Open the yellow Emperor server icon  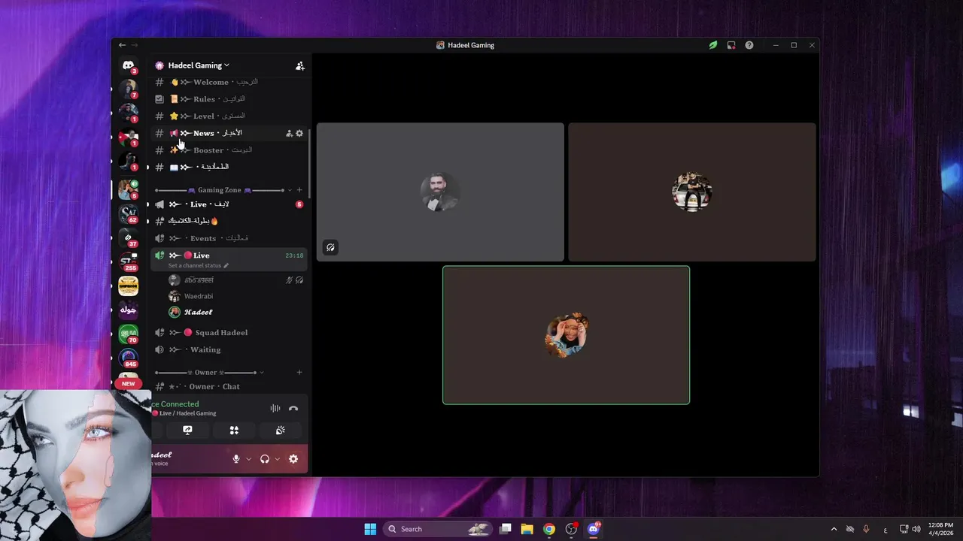(129, 286)
